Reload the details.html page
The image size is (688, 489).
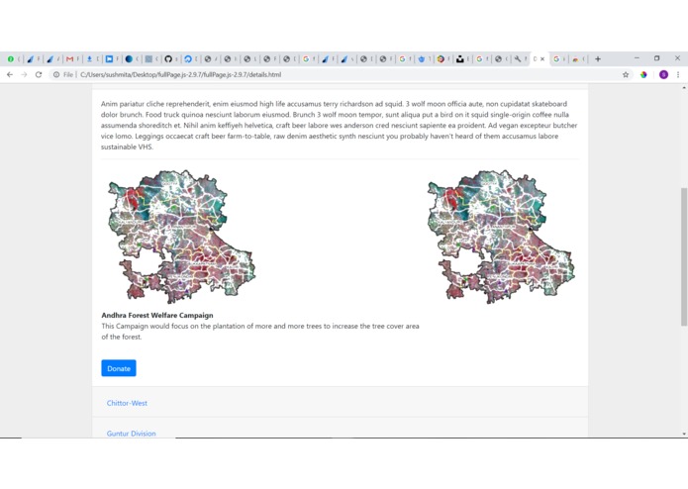(39, 74)
